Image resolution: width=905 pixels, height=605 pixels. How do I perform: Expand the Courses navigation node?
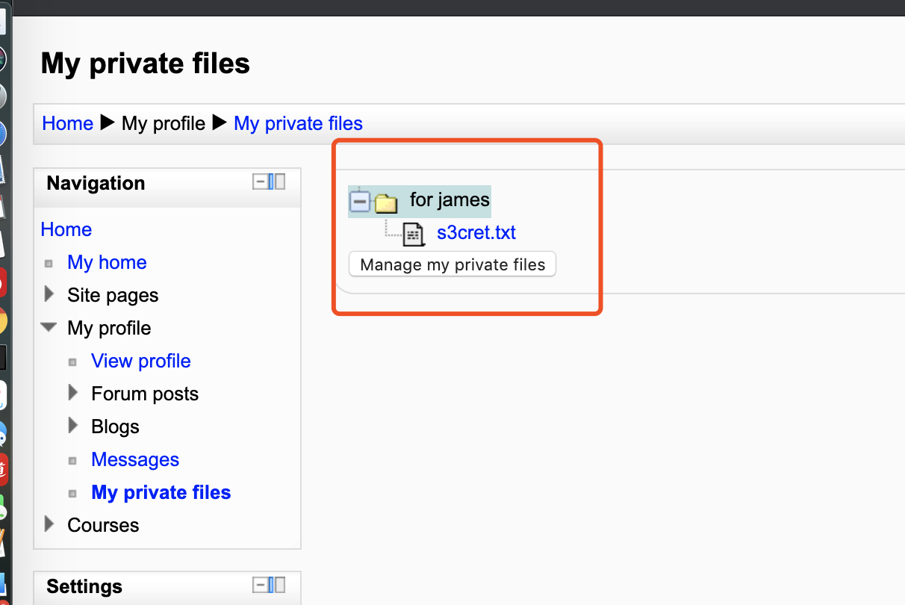(49, 524)
